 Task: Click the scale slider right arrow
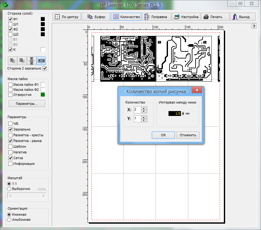43,195
